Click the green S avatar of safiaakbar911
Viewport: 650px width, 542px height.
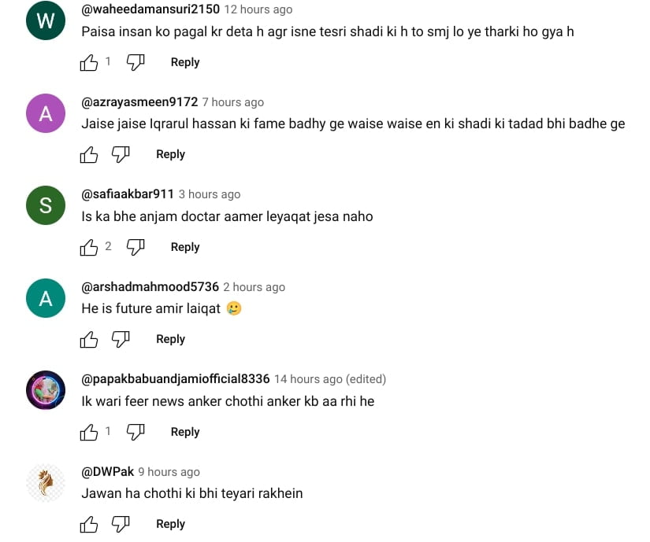46,205
